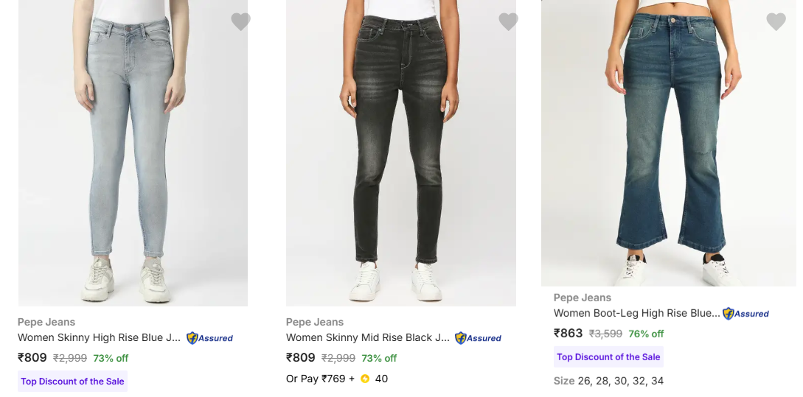This screenshot has height=397, width=803.
Task: Click Top Discount of the Sale under ₹809
Action: (72, 382)
